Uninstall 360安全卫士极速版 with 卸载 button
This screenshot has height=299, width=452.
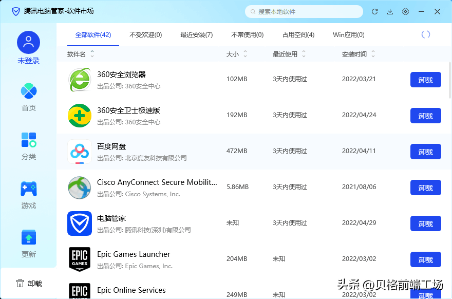(426, 116)
